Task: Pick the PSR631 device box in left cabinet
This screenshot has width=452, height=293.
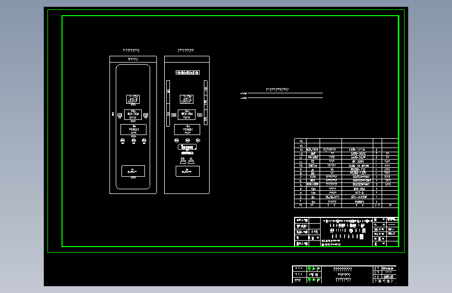Action: point(133,129)
